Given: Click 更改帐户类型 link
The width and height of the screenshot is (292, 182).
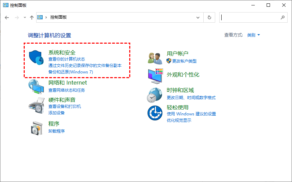Looking at the screenshot, I should click(184, 61).
